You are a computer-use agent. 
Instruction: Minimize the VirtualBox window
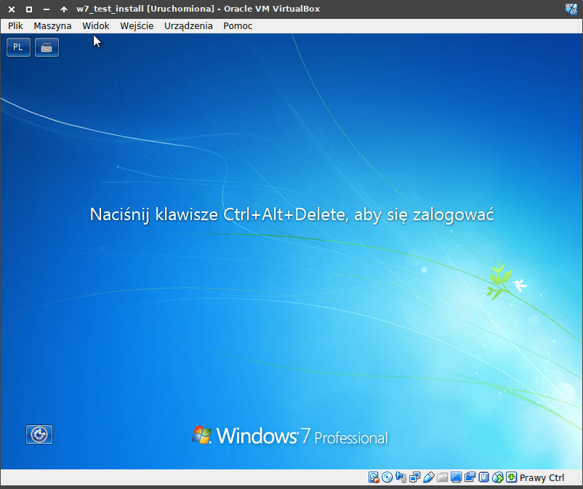click(x=47, y=9)
